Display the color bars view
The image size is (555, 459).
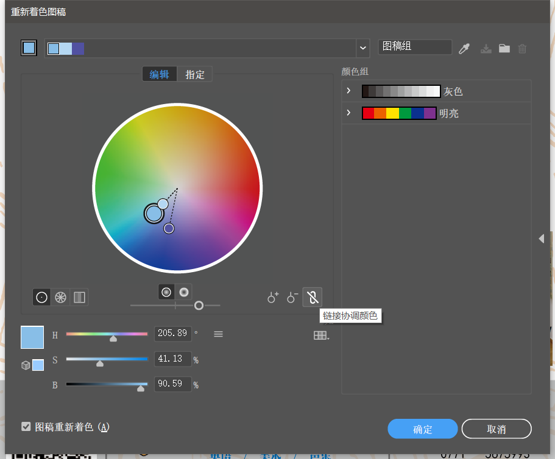tap(79, 298)
